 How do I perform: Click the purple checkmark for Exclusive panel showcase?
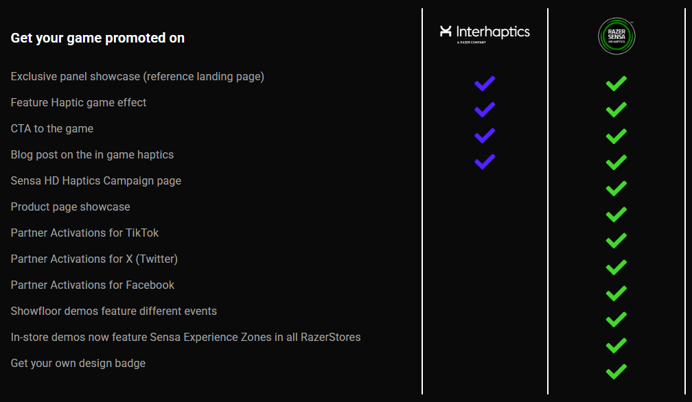pos(485,84)
